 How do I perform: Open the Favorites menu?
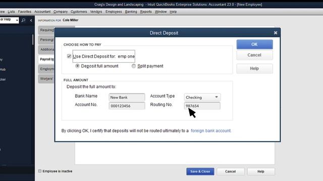[x=25, y=12]
